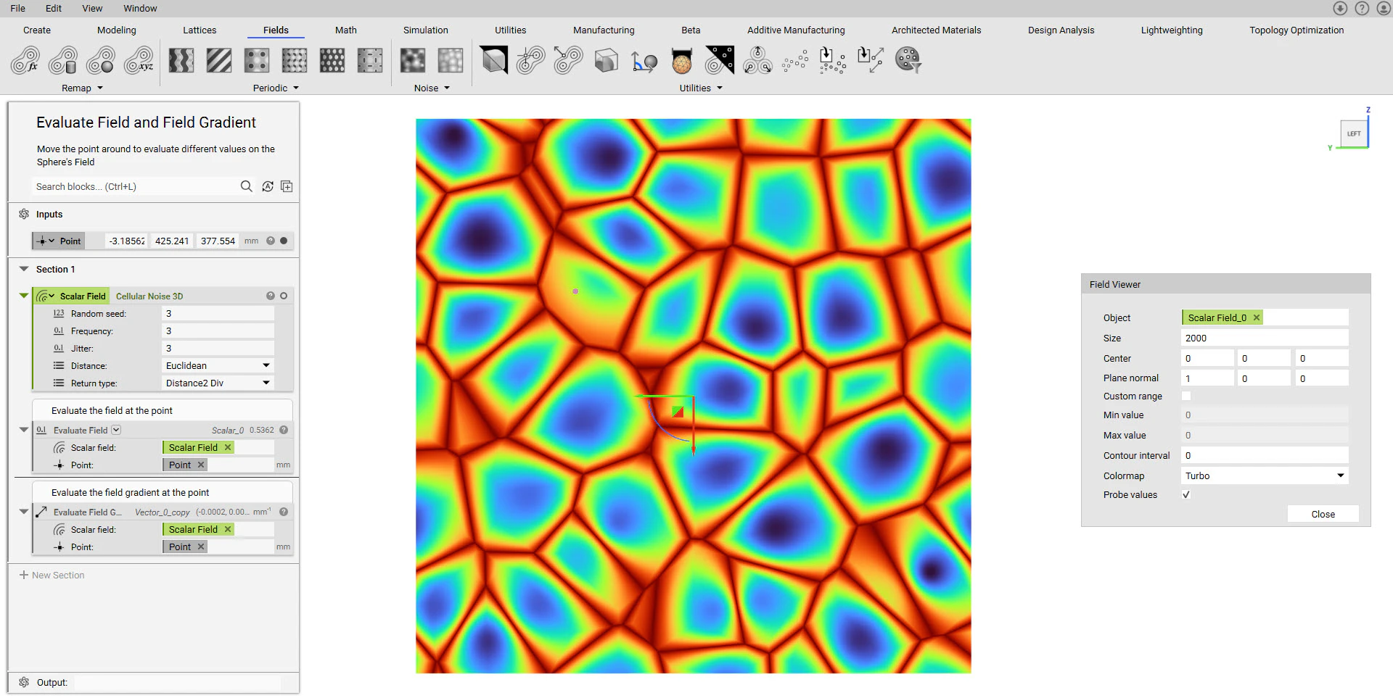Select the fx Remap Field tool

27,61
